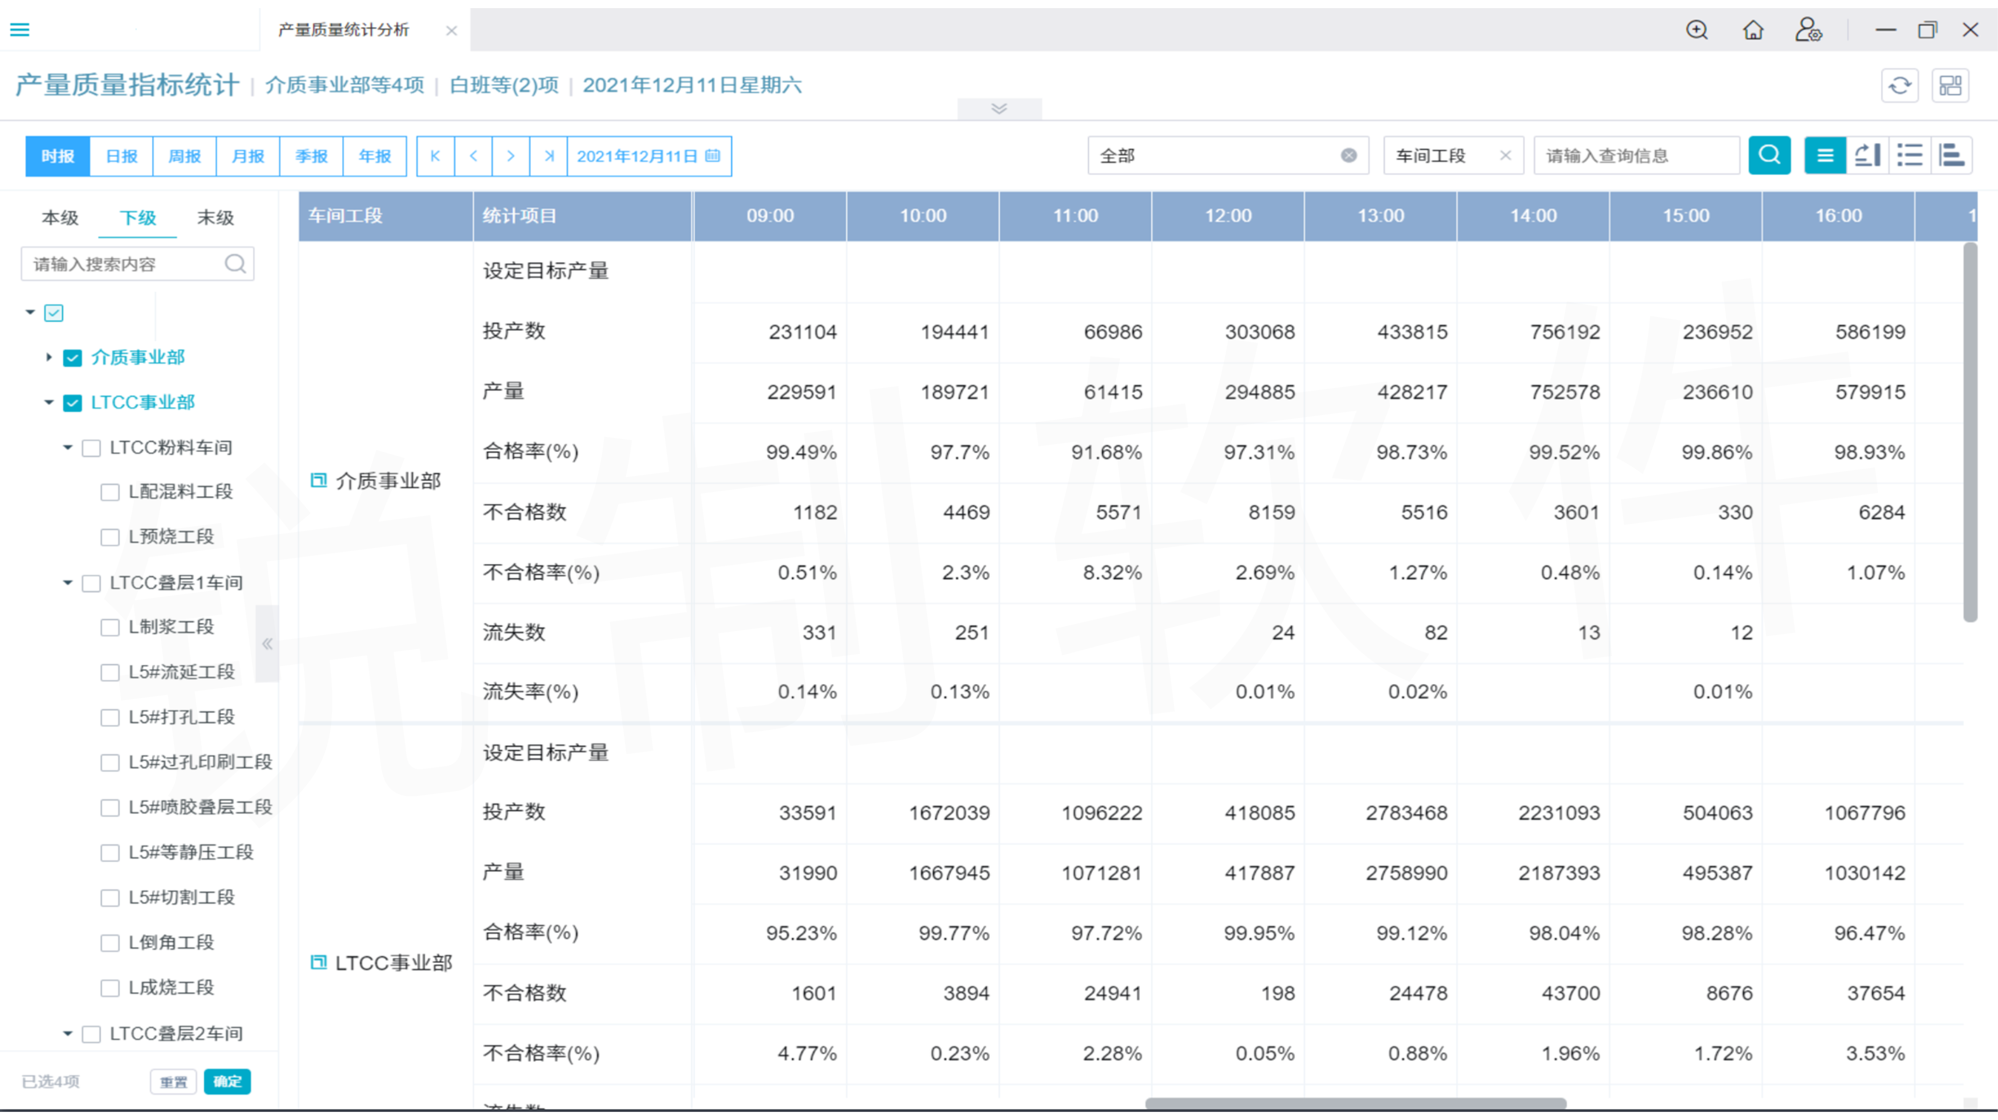
Task: Check the LTCC粉料车间 checkbox
Action: (x=91, y=448)
